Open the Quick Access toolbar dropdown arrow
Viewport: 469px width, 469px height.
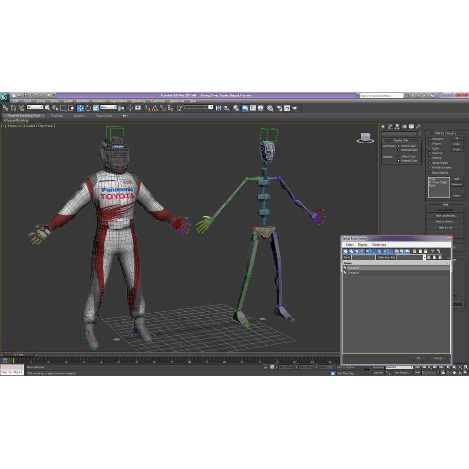point(54,96)
